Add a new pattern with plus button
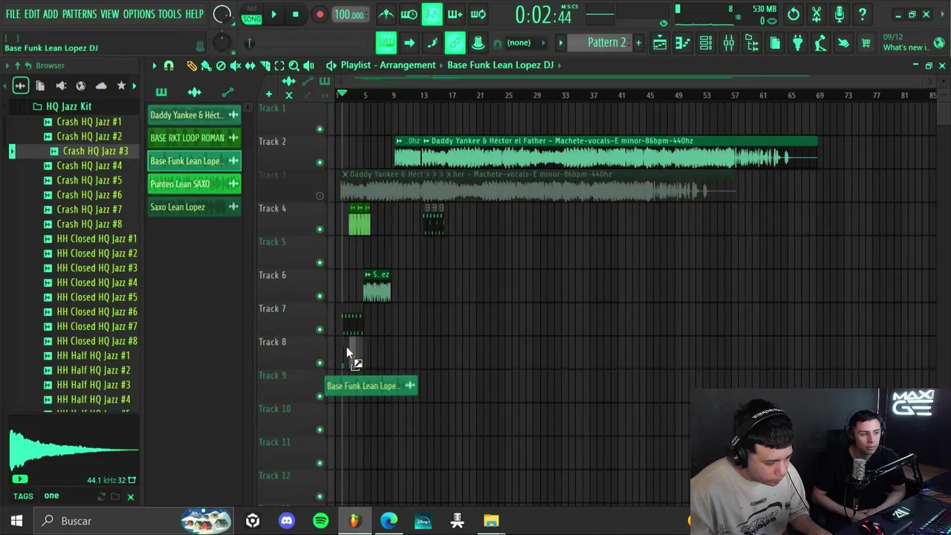 [x=638, y=43]
